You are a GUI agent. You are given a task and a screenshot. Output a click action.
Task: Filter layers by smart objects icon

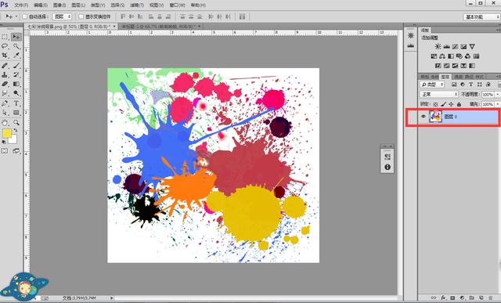tap(488, 85)
